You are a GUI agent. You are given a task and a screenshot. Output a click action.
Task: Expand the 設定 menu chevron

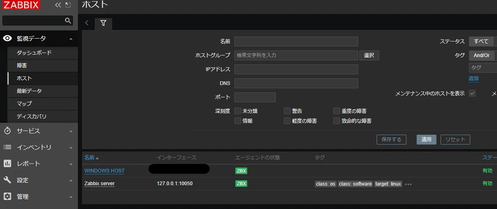click(71, 180)
